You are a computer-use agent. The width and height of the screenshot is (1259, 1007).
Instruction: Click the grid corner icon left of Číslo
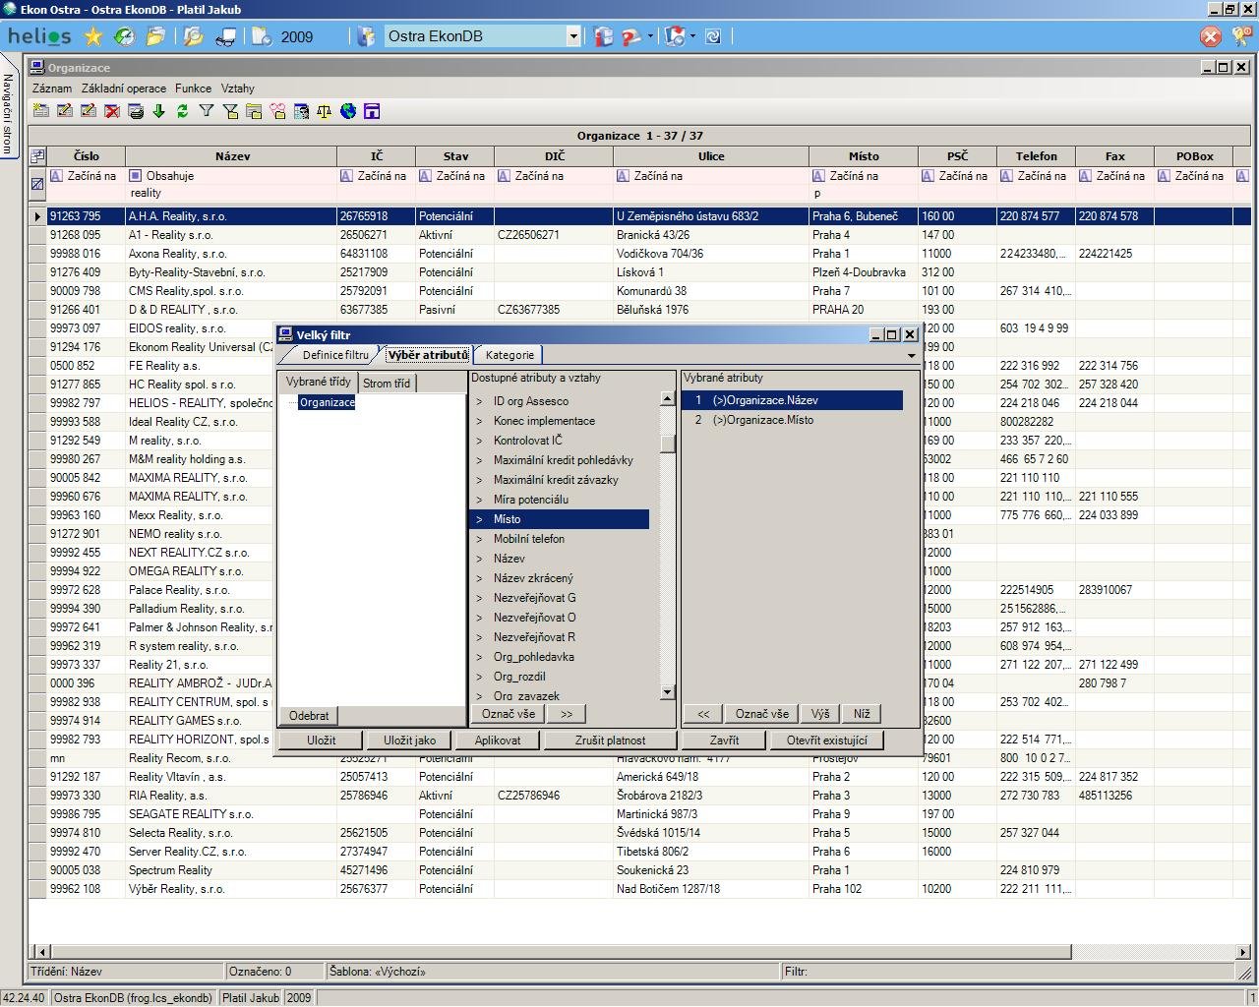coord(37,155)
